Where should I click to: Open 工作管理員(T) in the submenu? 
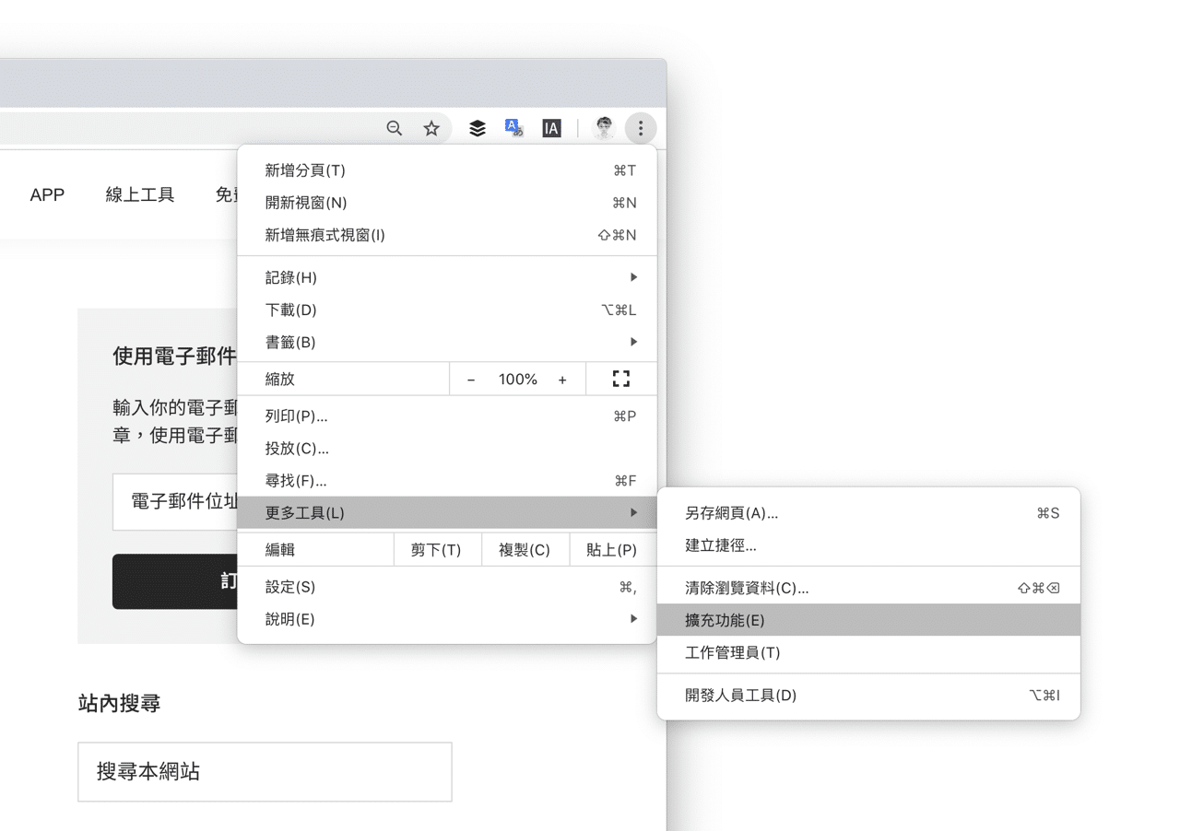point(868,652)
